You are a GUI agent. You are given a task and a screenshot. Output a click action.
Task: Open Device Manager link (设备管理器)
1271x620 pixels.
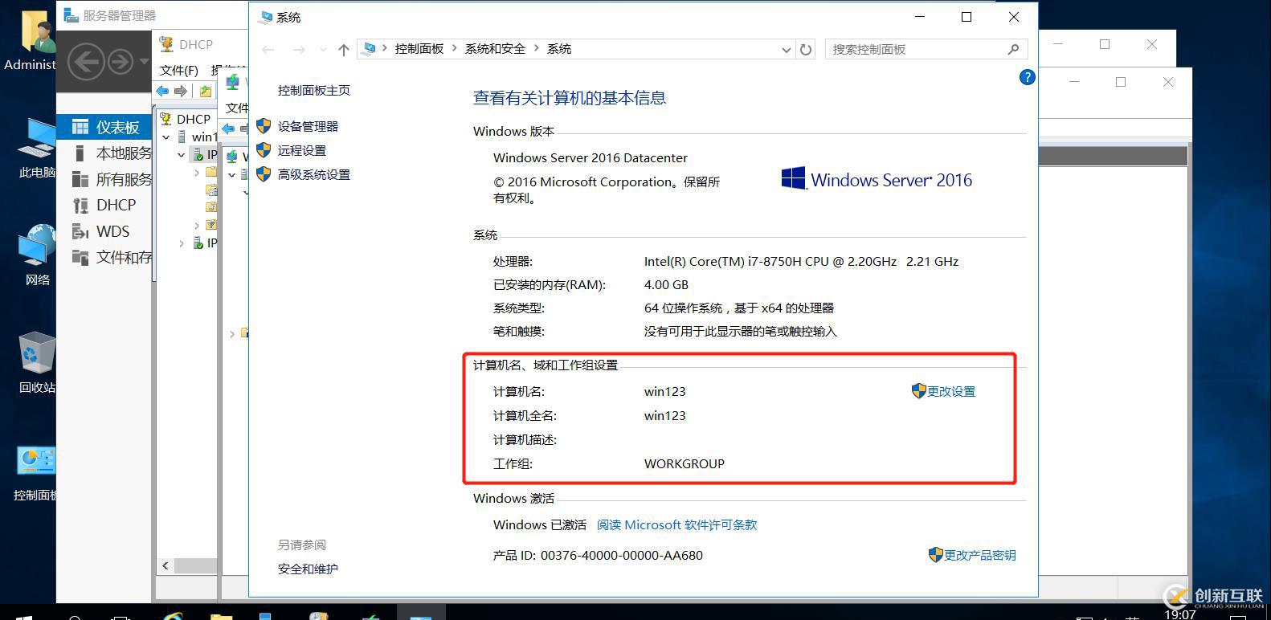pyautogui.click(x=308, y=126)
